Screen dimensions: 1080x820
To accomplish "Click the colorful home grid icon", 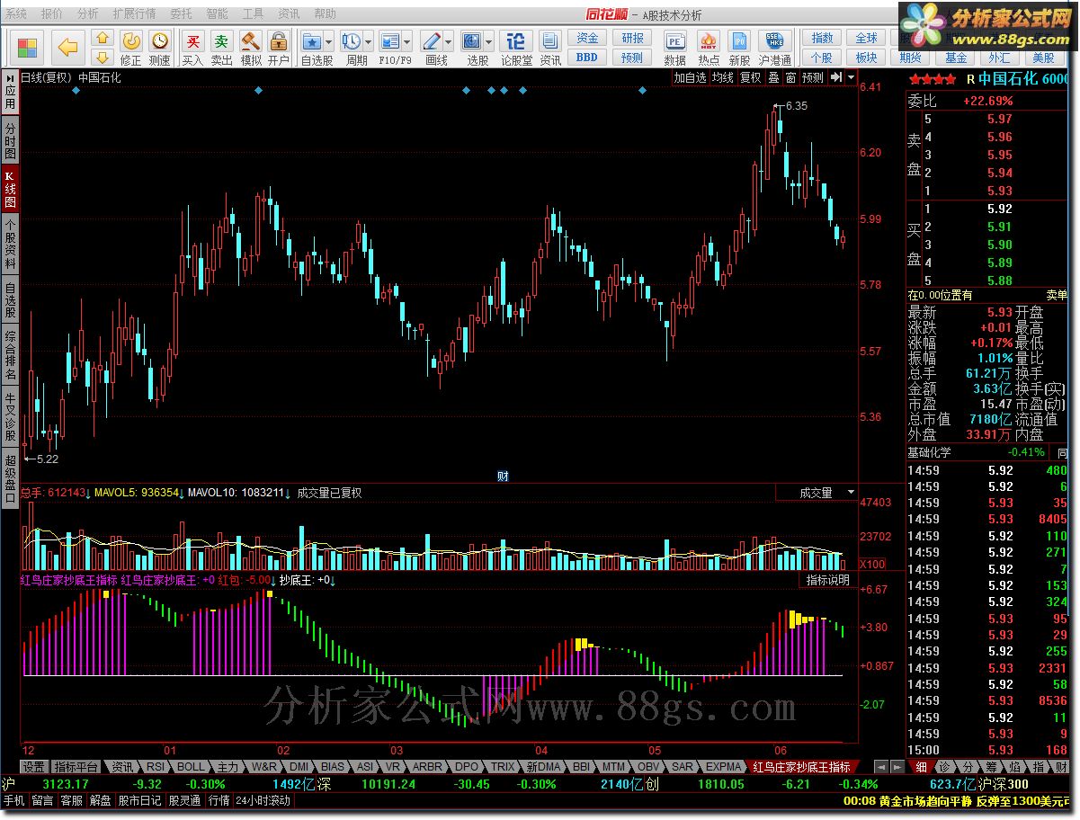I will pyautogui.click(x=29, y=47).
